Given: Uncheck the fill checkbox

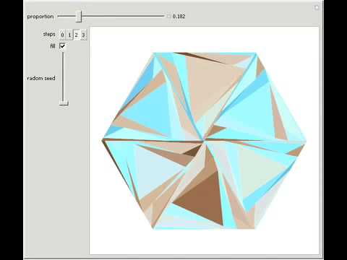Looking at the screenshot, I should click(x=62, y=45).
